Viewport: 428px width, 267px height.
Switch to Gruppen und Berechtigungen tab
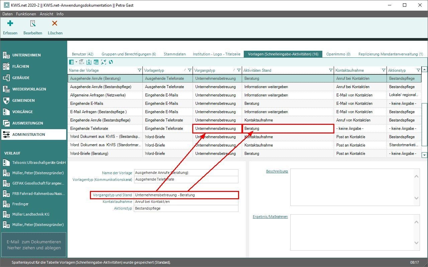129,54
